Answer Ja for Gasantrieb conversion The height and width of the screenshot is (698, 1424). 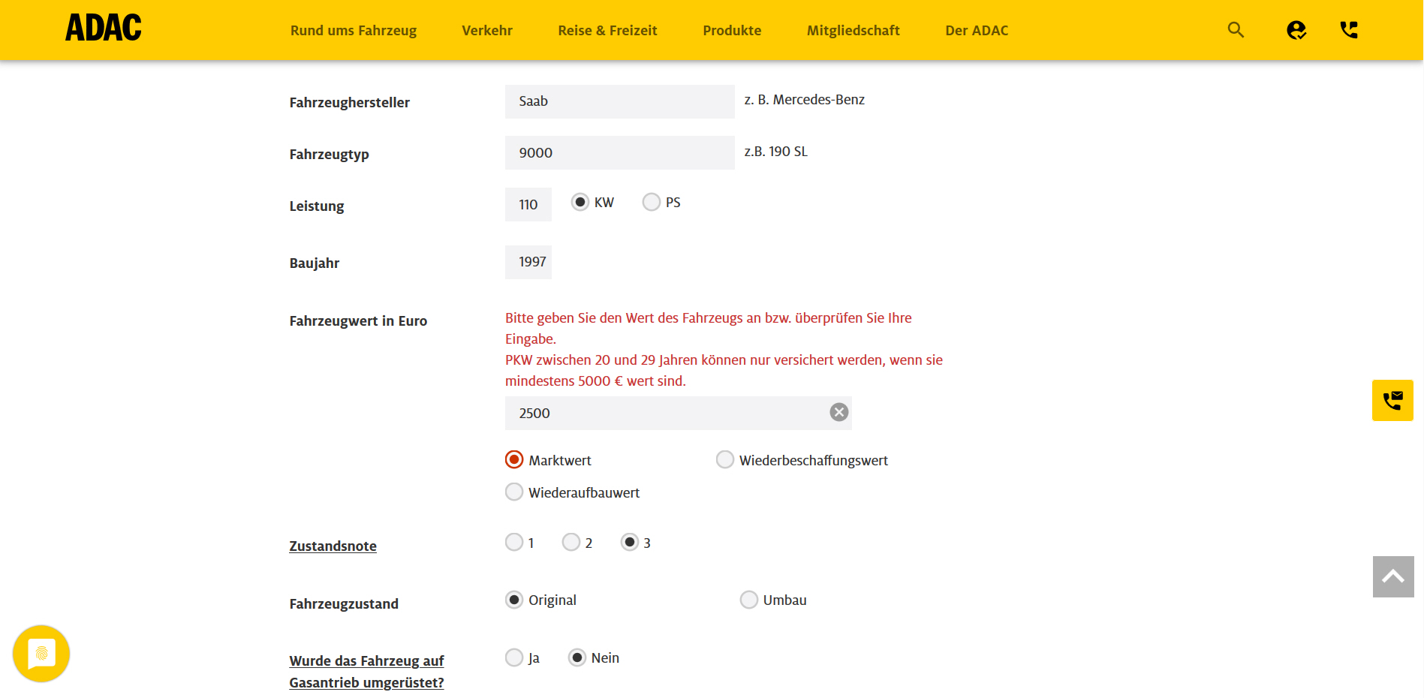[514, 657]
